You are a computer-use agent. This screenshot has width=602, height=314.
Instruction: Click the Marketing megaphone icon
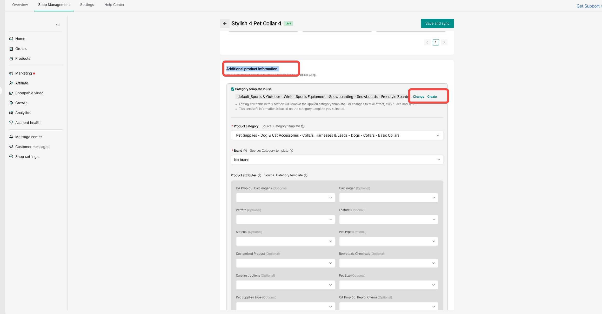11,73
